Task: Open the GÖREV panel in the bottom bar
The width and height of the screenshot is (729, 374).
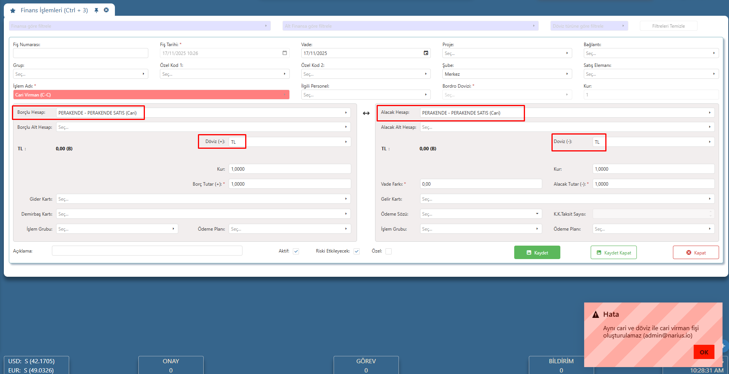Action: (366, 365)
